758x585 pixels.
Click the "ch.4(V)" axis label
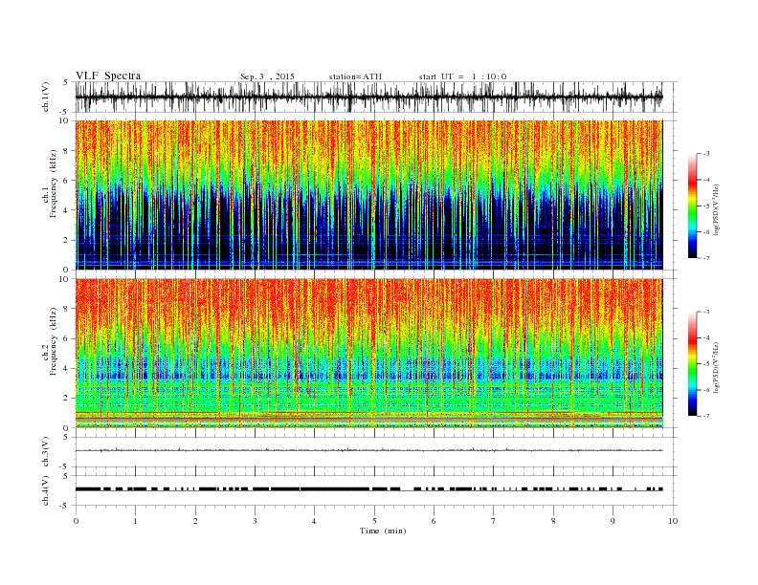click(46, 490)
